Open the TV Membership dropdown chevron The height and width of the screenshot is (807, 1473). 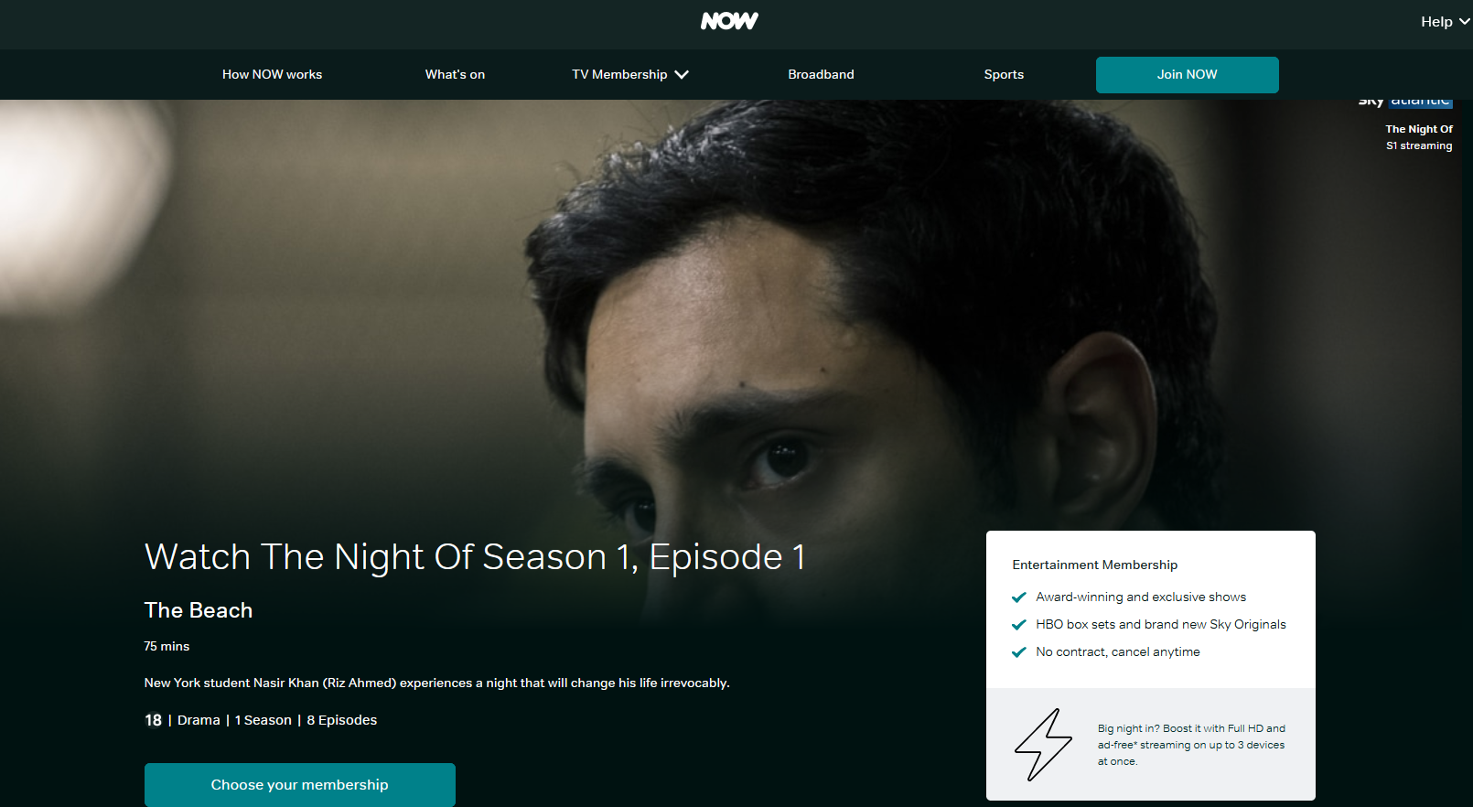pos(682,75)
